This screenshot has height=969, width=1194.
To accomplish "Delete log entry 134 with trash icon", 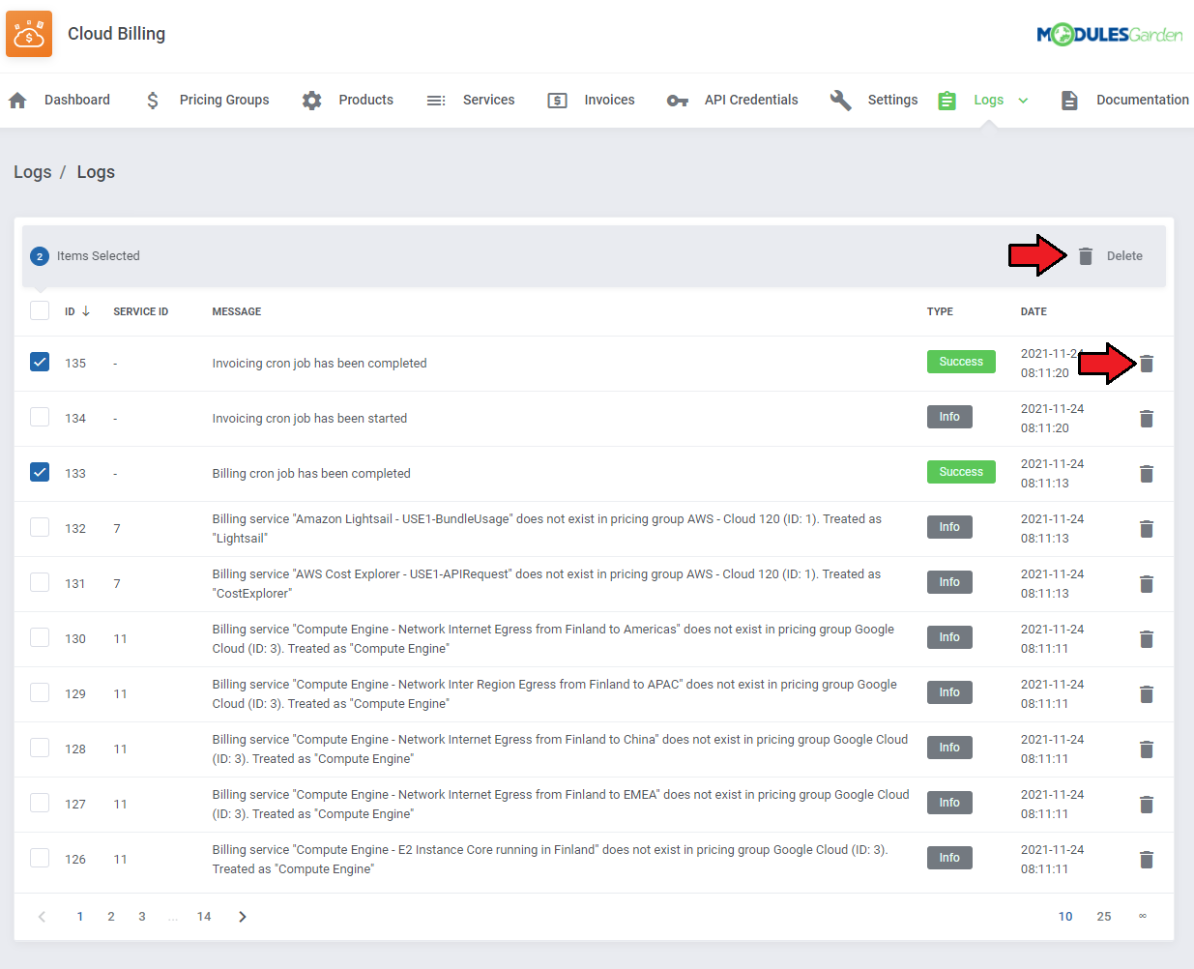I will (x=1147, y=419).
